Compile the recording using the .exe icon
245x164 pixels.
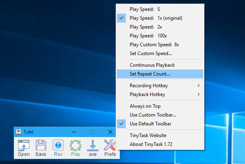[x=93, y=148]
